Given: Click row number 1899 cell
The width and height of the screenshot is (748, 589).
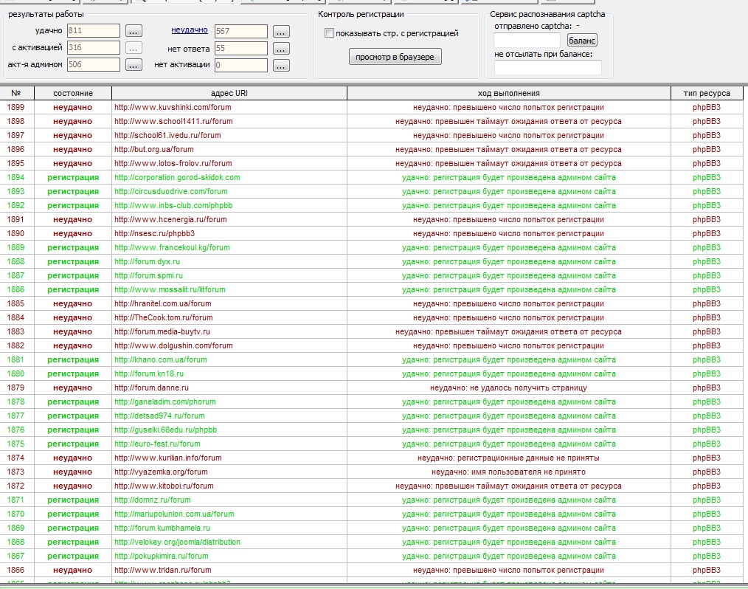Looking at the screenshot, I should tap(15, 108).
